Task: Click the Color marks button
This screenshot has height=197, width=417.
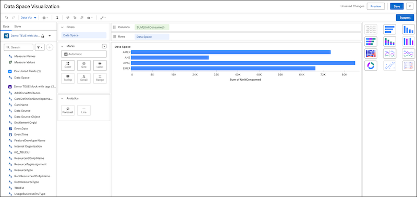Action: click(68, 65)
